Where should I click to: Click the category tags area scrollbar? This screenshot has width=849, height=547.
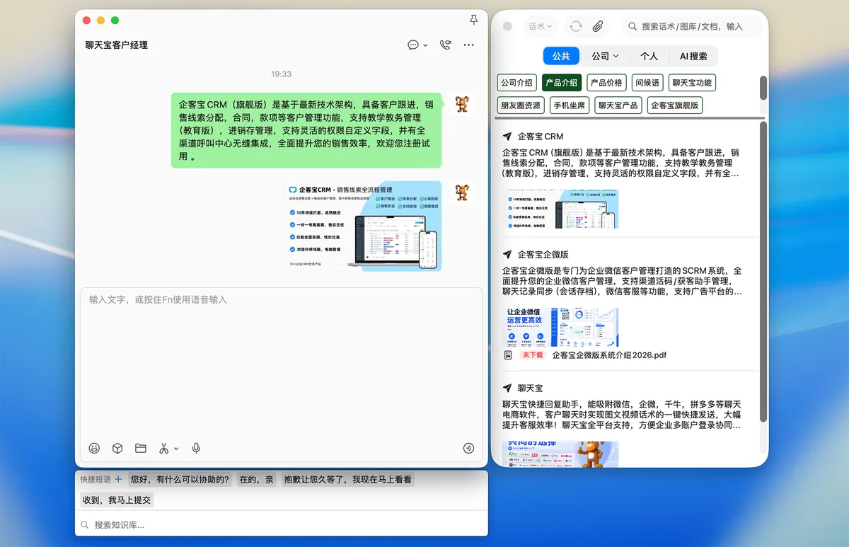(x=763, y=88)
